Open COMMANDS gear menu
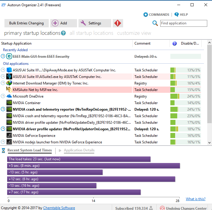Viewport: 212px width, 210px height. pyautogui.click(x=156, y=15)
